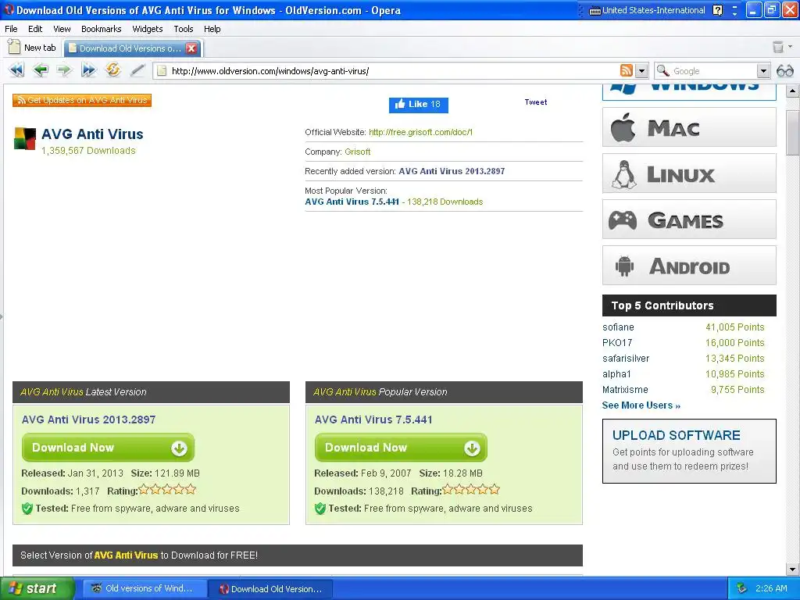Open the Tools menu
The width and height of the screenshot is (800, 600).
[x=183, y=29]
